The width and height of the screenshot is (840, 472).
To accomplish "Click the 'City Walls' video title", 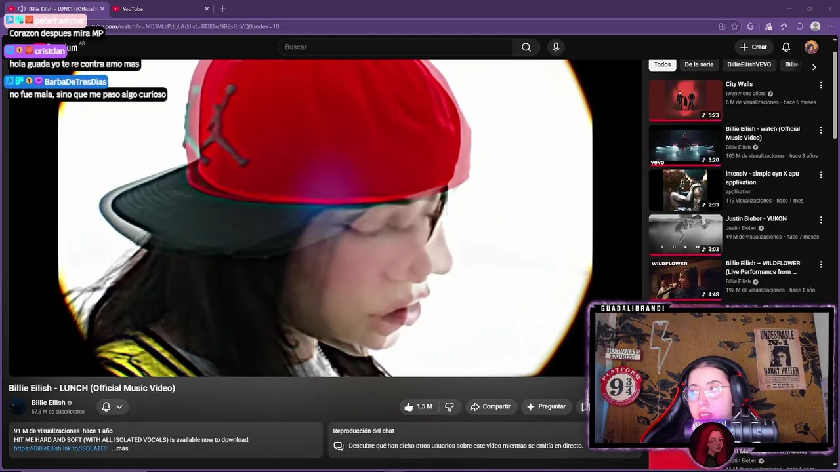I will pos(739,84).
